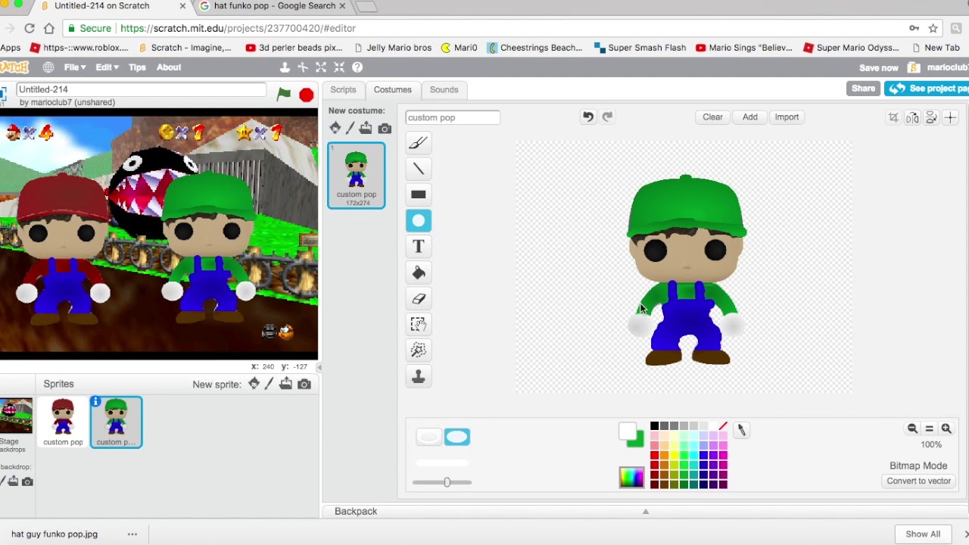Image resolution: width=969 pixels, height=545 pixels.
Task: Open language globe menu
Action: click(48, 67)
